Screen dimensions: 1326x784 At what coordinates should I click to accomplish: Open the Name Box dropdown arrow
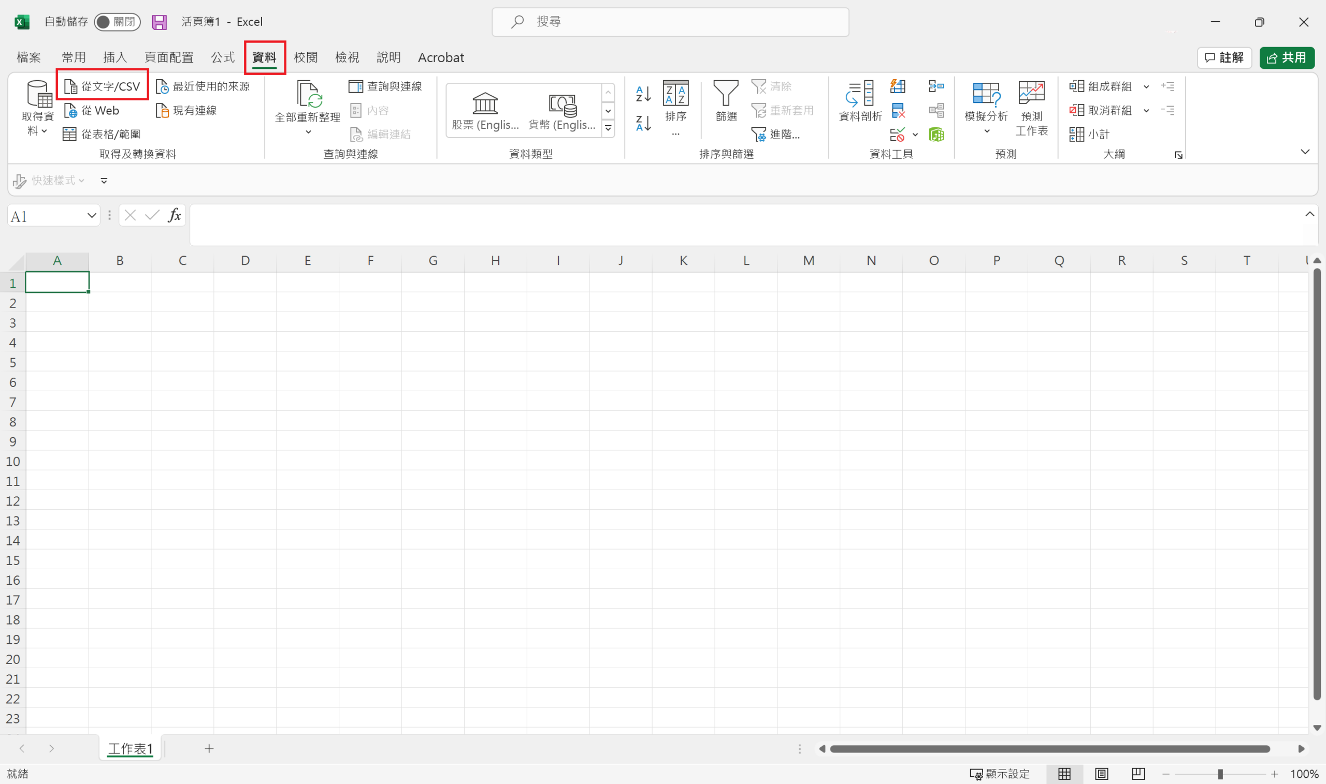pos(92,216)
